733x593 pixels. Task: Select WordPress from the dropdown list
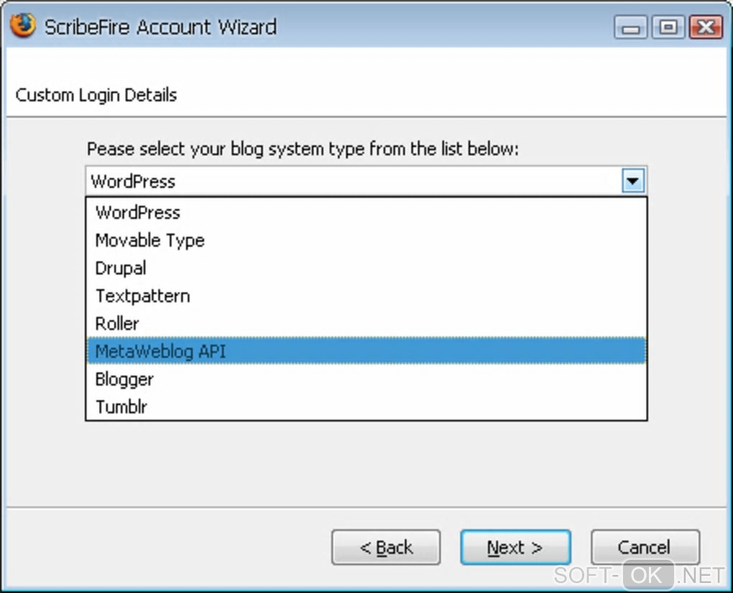pyautogui.click(x=138, y=213)
